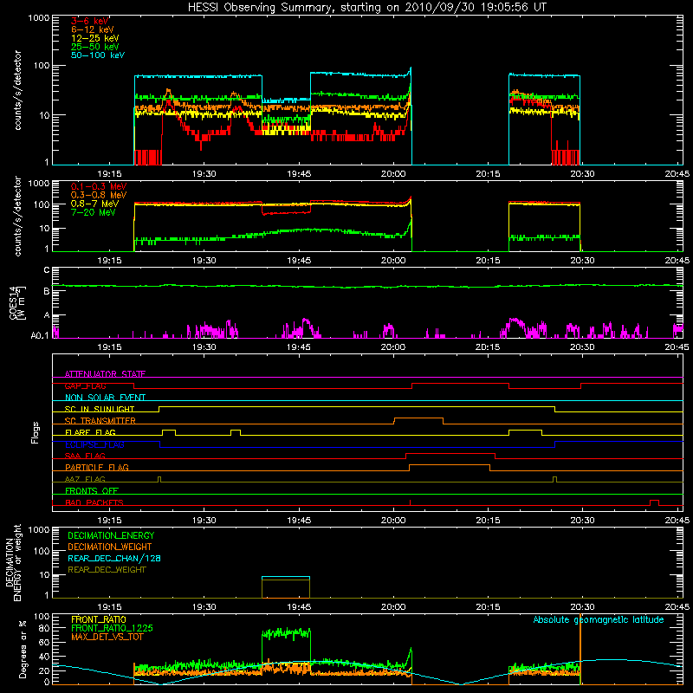Click the Absolute geomagnetic latitude label
The height and width of the screenshot is (693, 693).
(599, 619)
